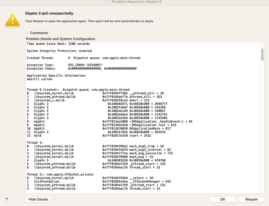Screen dimensions: 269x206
Task: Hide the crash report details
Action: (x=38, y=199)
